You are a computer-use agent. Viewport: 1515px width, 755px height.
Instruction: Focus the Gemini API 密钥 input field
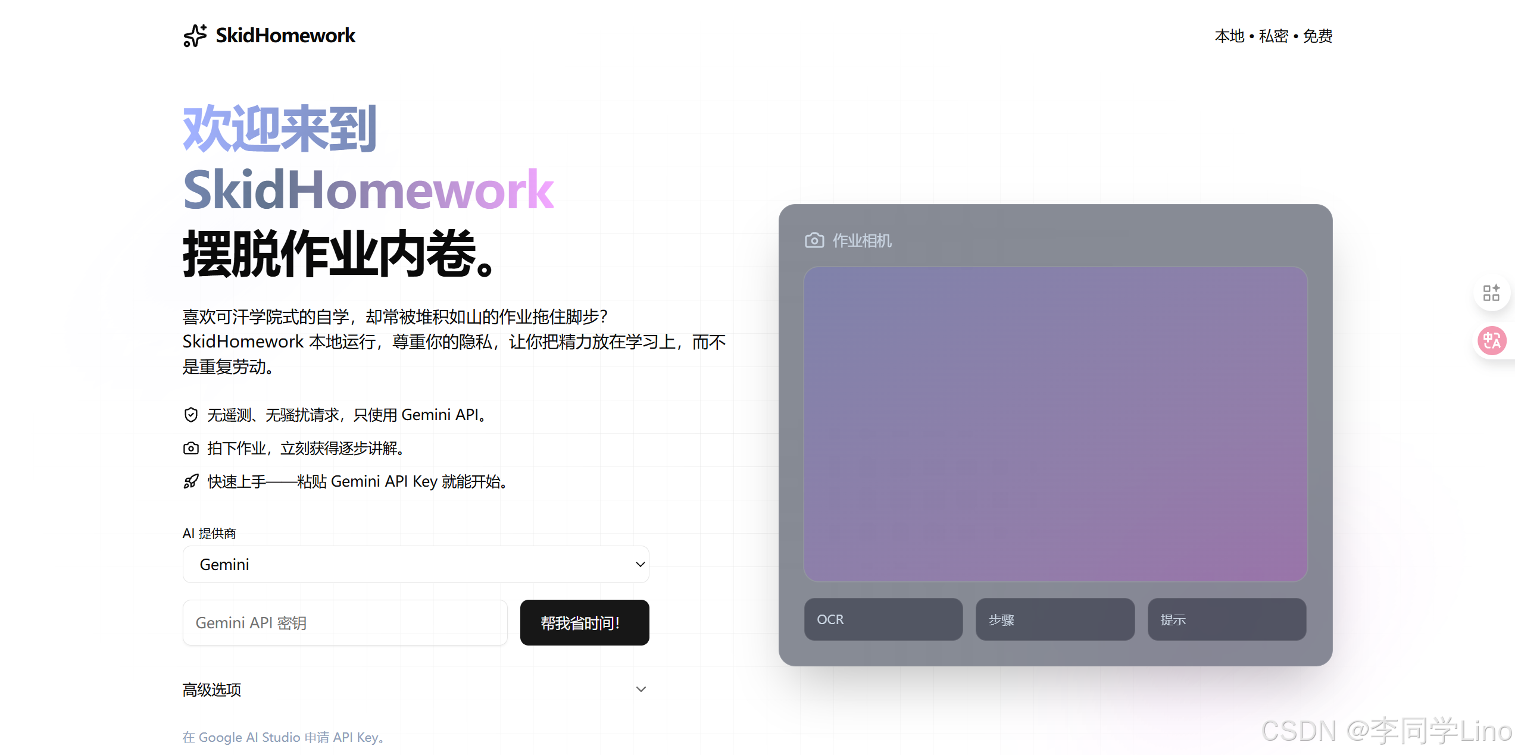(x=345, y=622)
